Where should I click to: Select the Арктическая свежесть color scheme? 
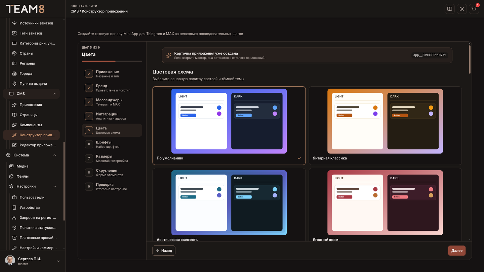point(229,205)
